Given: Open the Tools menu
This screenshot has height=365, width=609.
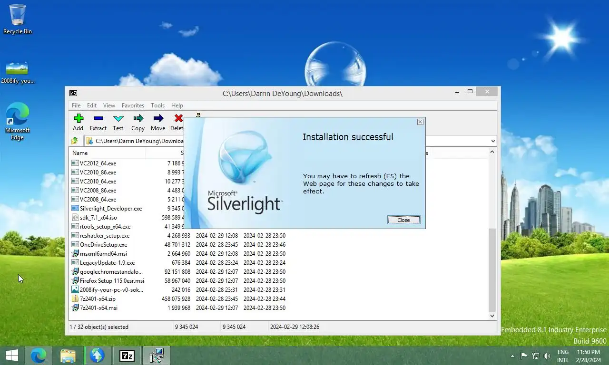Looking at the screenshot, I should coord(157,106).
